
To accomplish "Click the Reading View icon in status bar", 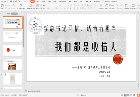I will (131, 95).
